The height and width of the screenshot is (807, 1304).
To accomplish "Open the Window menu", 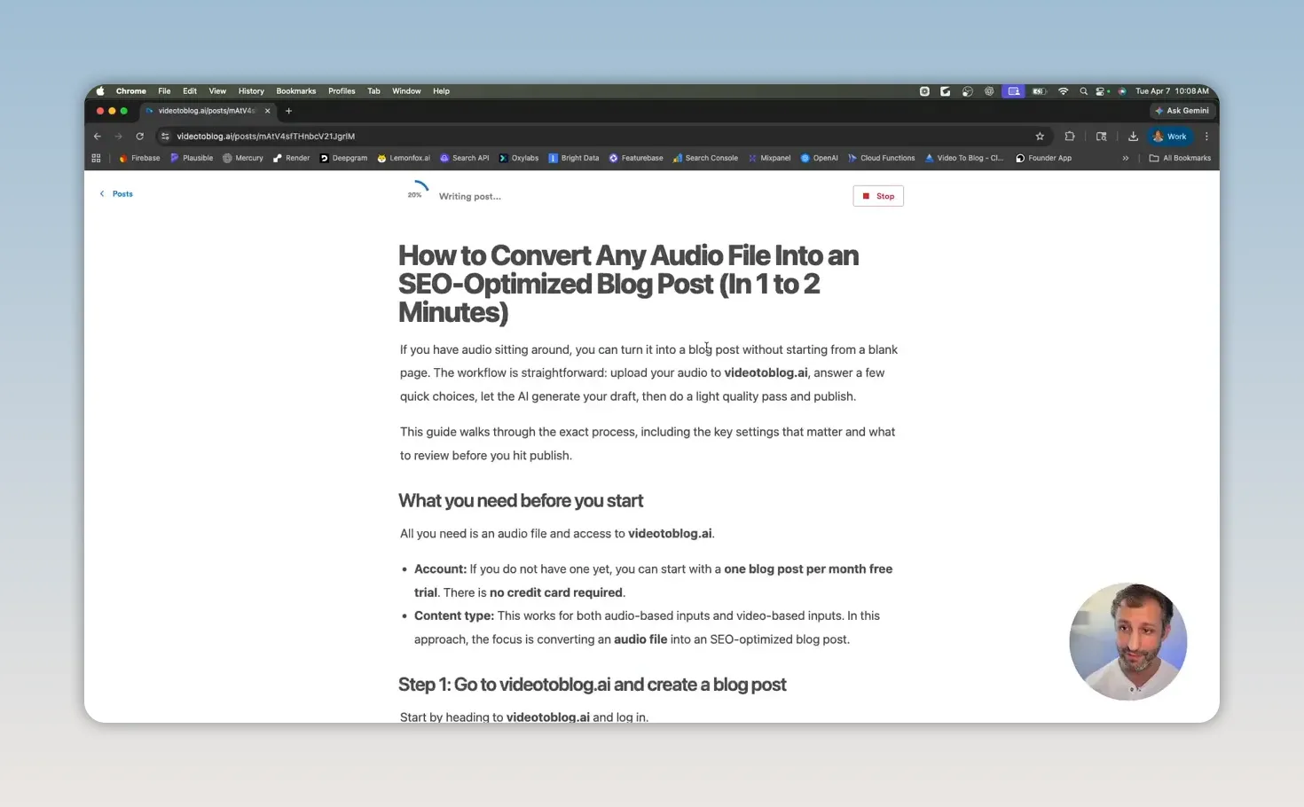I will point(406,90).
